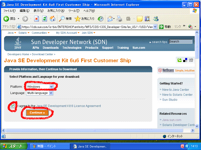Print the page using printer icon
201x150 pixels.
[119, 19]
